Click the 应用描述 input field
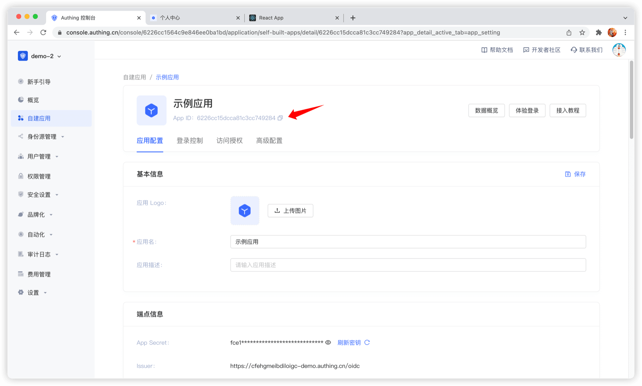 (408, 265)
